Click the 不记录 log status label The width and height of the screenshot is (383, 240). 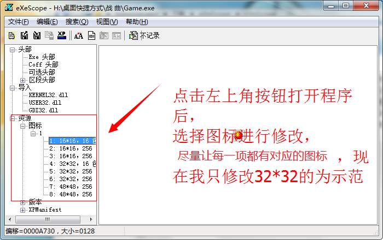tap(149, 36)
